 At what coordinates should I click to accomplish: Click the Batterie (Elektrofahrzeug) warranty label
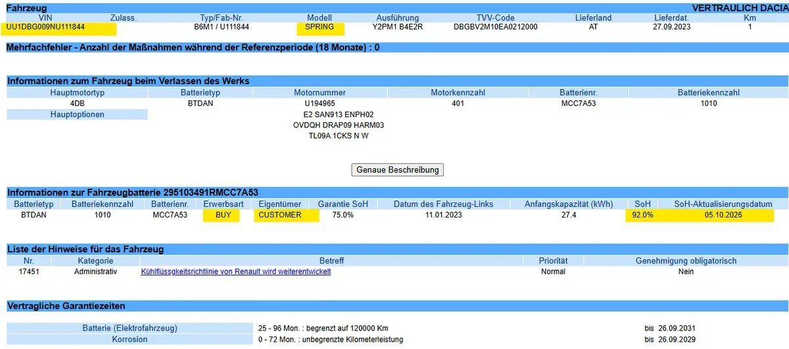tap(130, 328)
